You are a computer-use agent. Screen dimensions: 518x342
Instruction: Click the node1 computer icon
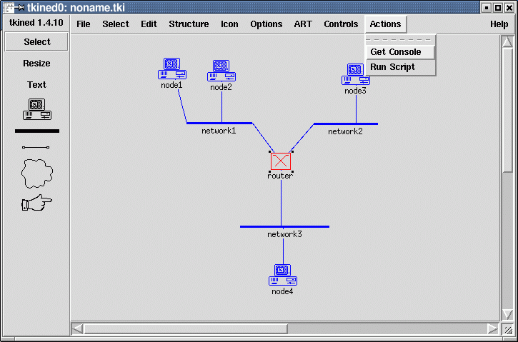click(x=171, y=69)
